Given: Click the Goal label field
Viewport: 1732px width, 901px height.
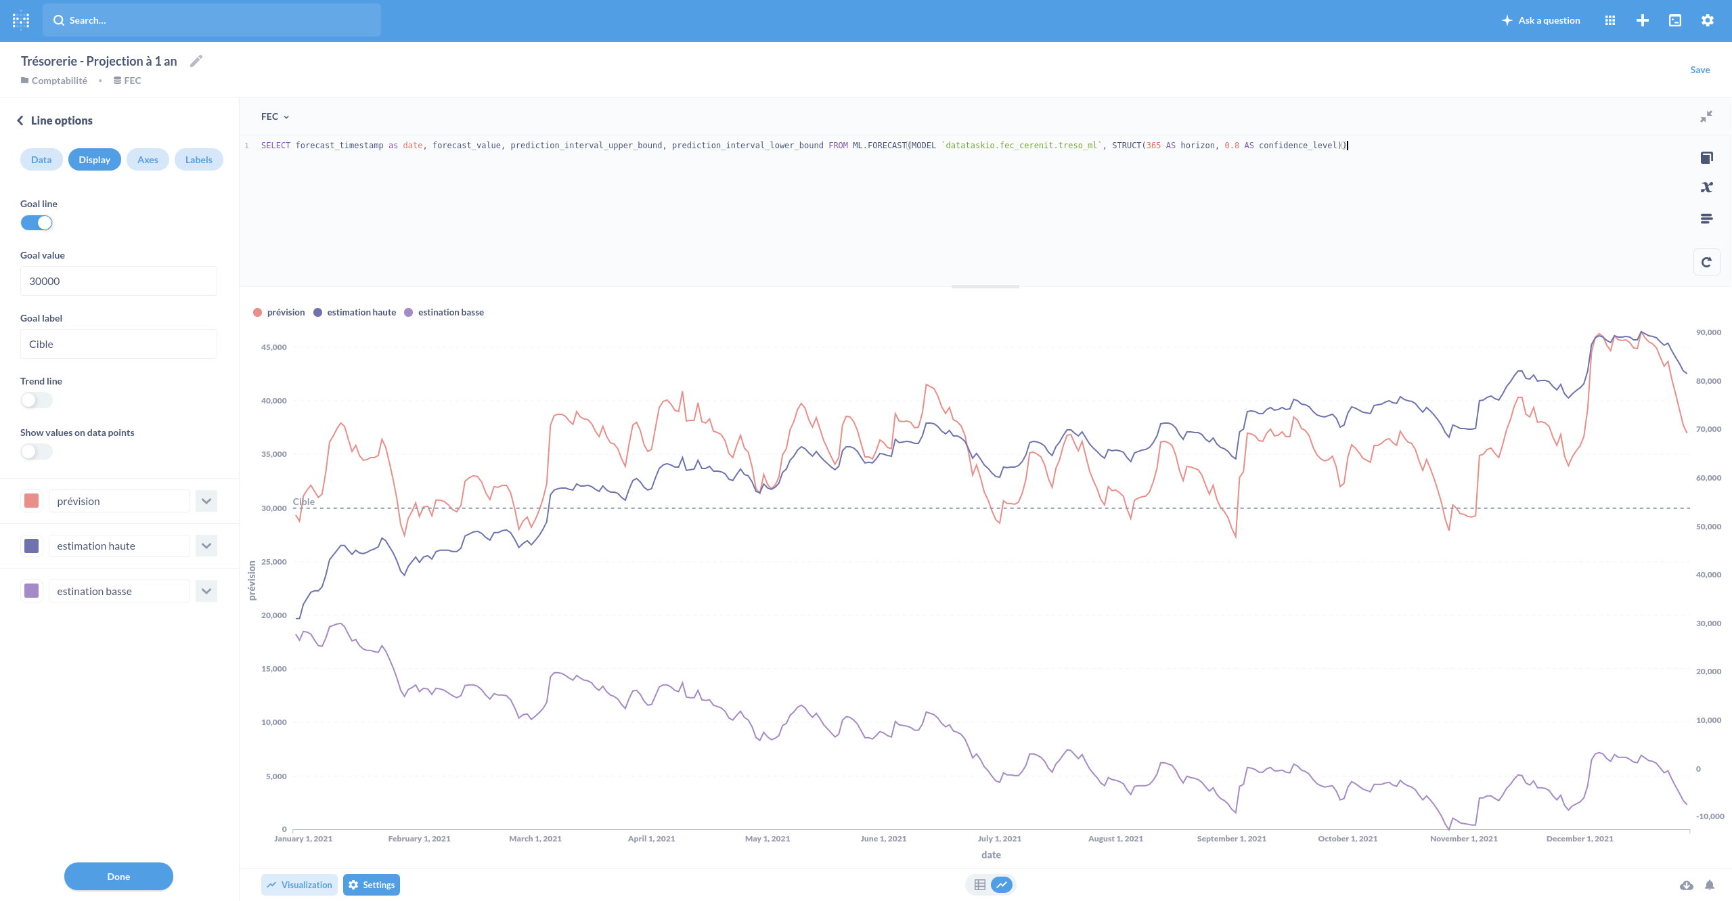Looking at the screenshot, I should [x=118, y=344].
